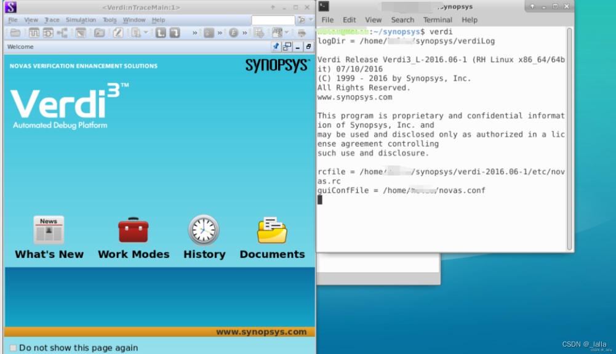This screenshot has height=354, width=616.
Task: Click the open folder toolbar icon
Action: click(15, 33)
